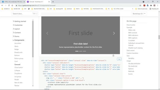Advance to next carousel slide
160x90 pixels.
coord(114,33)
